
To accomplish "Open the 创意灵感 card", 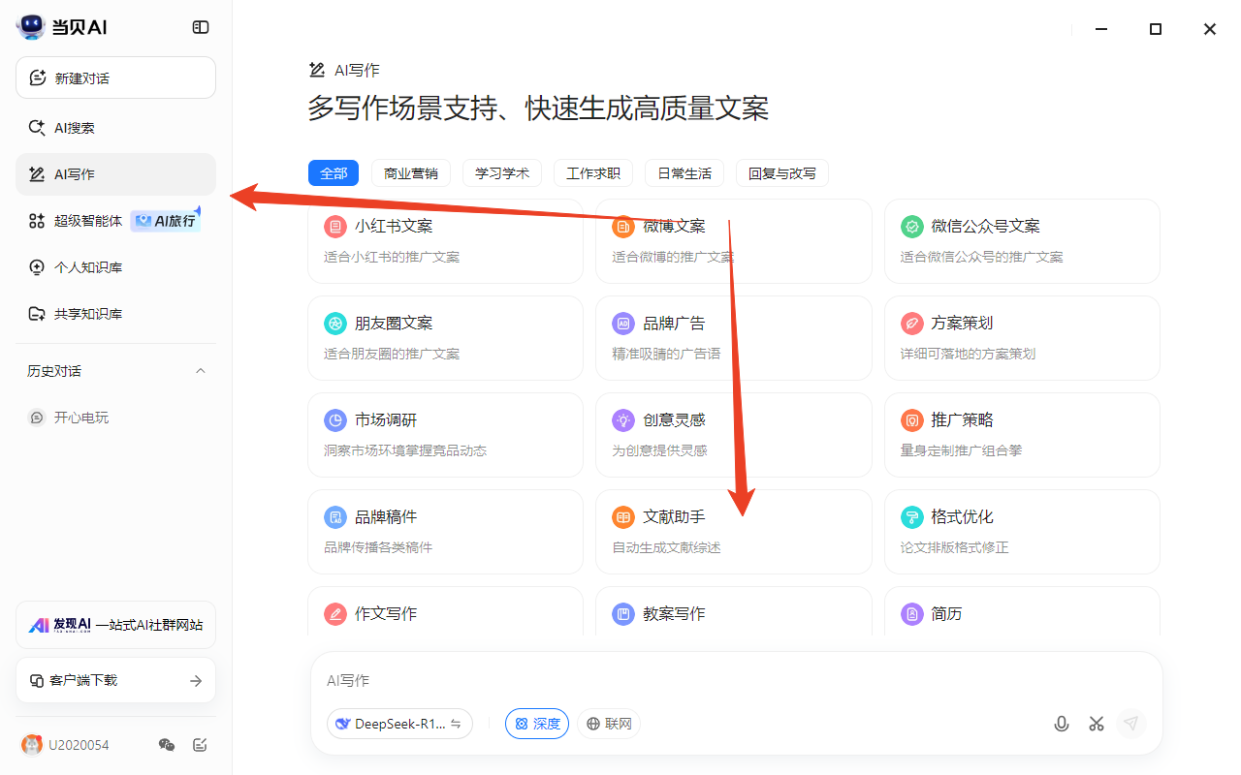I will (734, 435).
